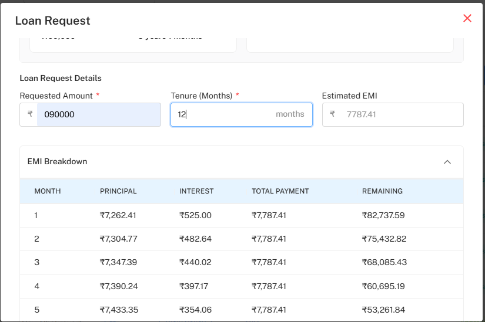Select the PRINCIPAL column header
The width and height of the screenshot is (485, 322).
coord(118,191)
